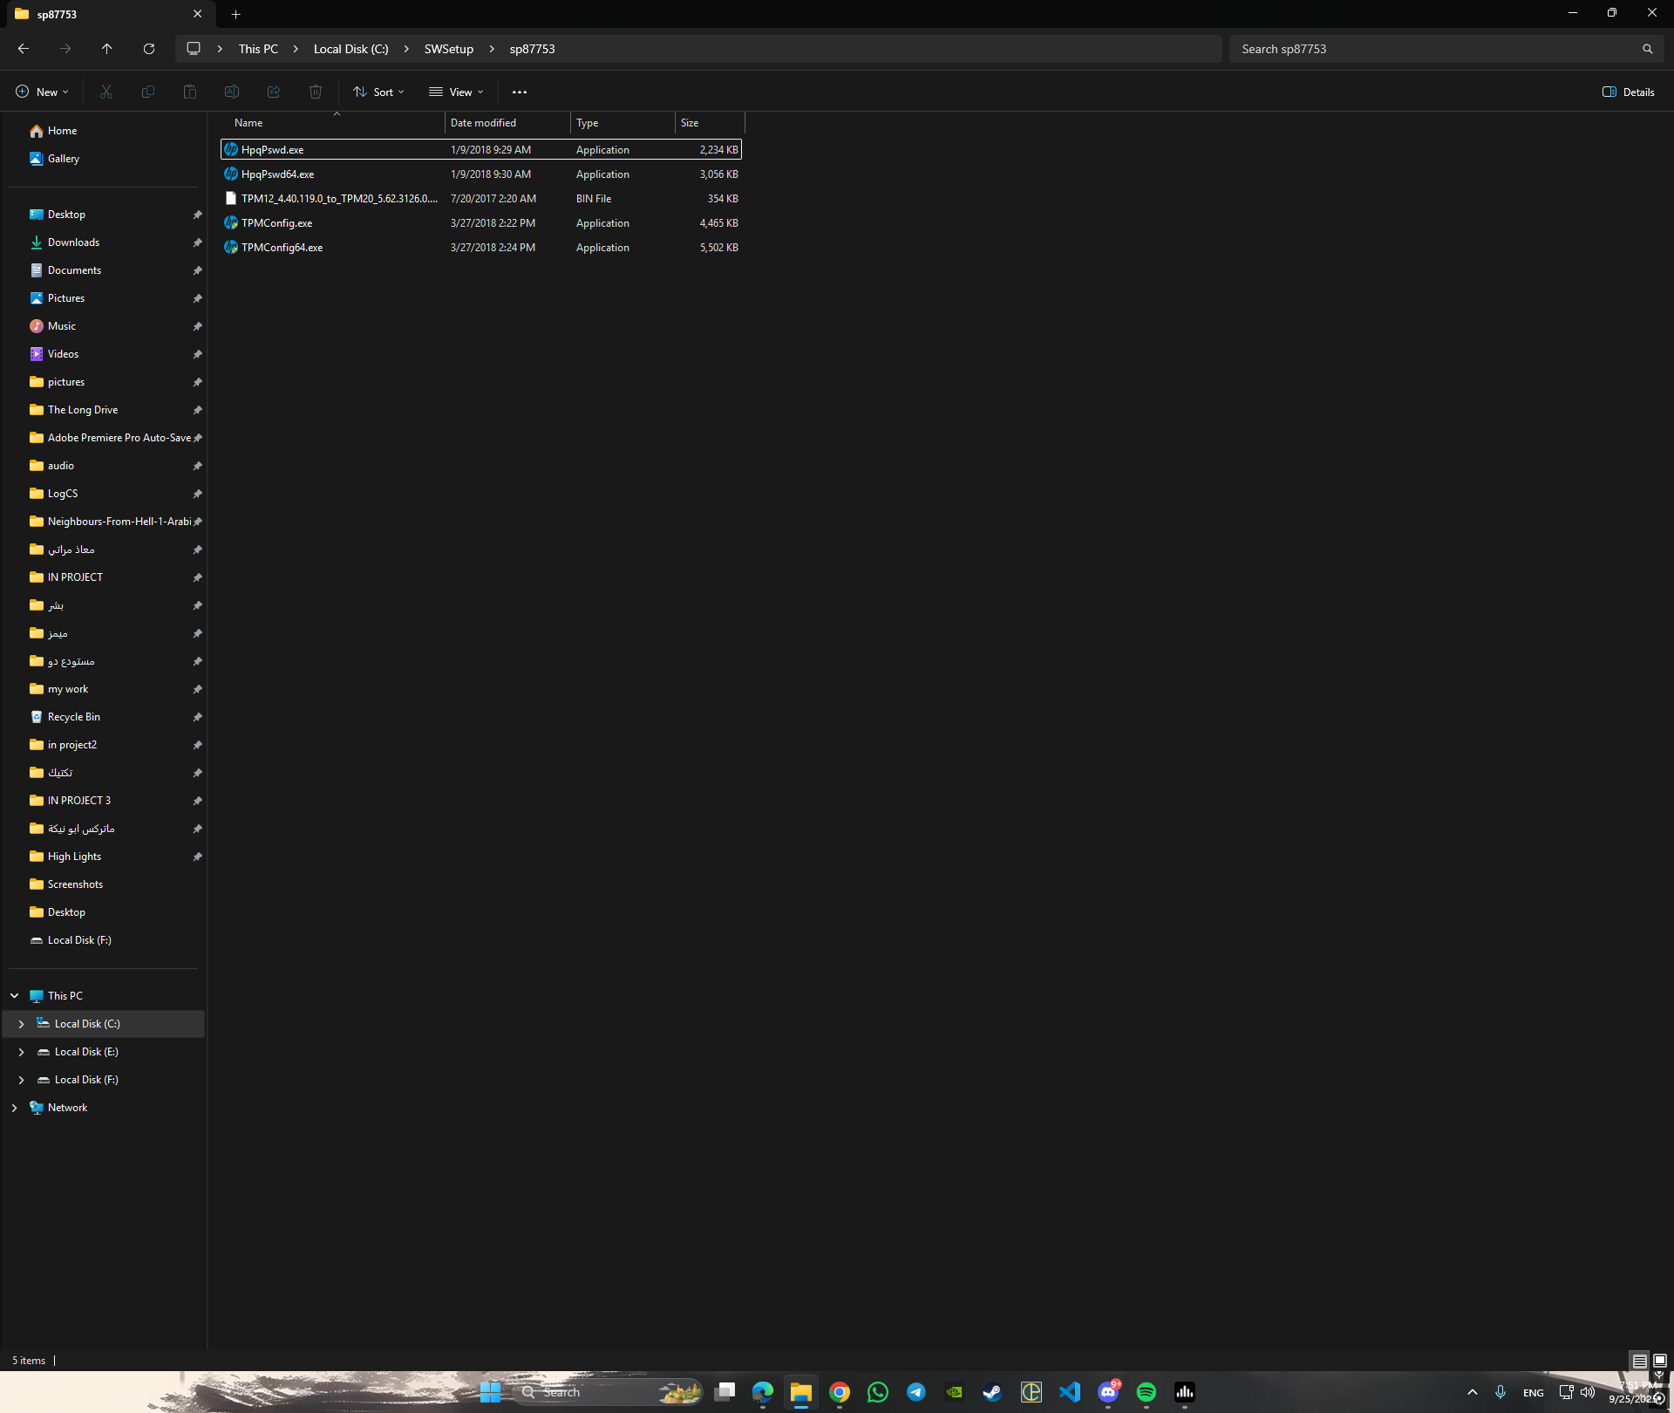This screenshot has height=1413, width=1674.
Task: Click the Delete trash icon in toolbar
Action: tap(316, 92)
